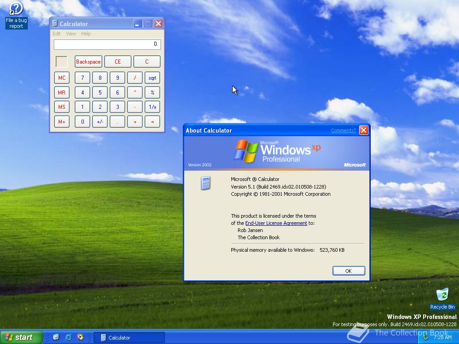Click the 523,760 KB memory value
459x344 pixels.
(332, 250)
